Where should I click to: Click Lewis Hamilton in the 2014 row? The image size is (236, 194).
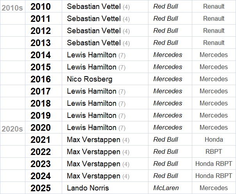click(x=92, y=55)
